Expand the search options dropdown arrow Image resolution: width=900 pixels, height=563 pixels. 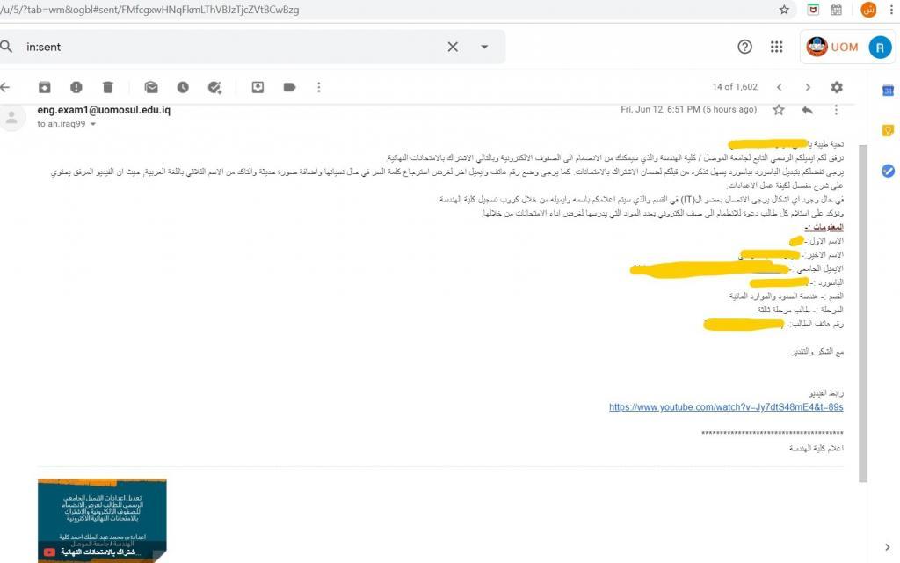pos(484,48)
